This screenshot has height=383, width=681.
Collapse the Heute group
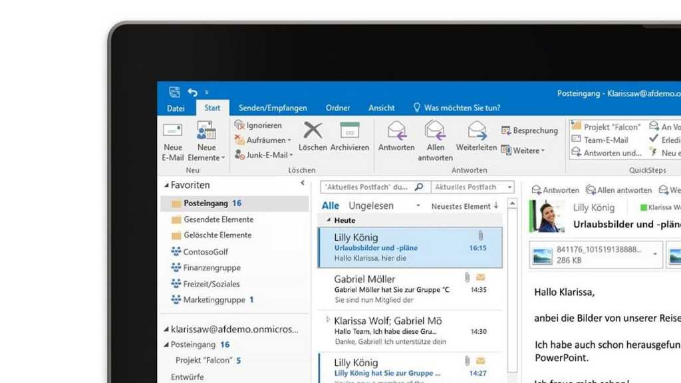[x=329, y=220]
